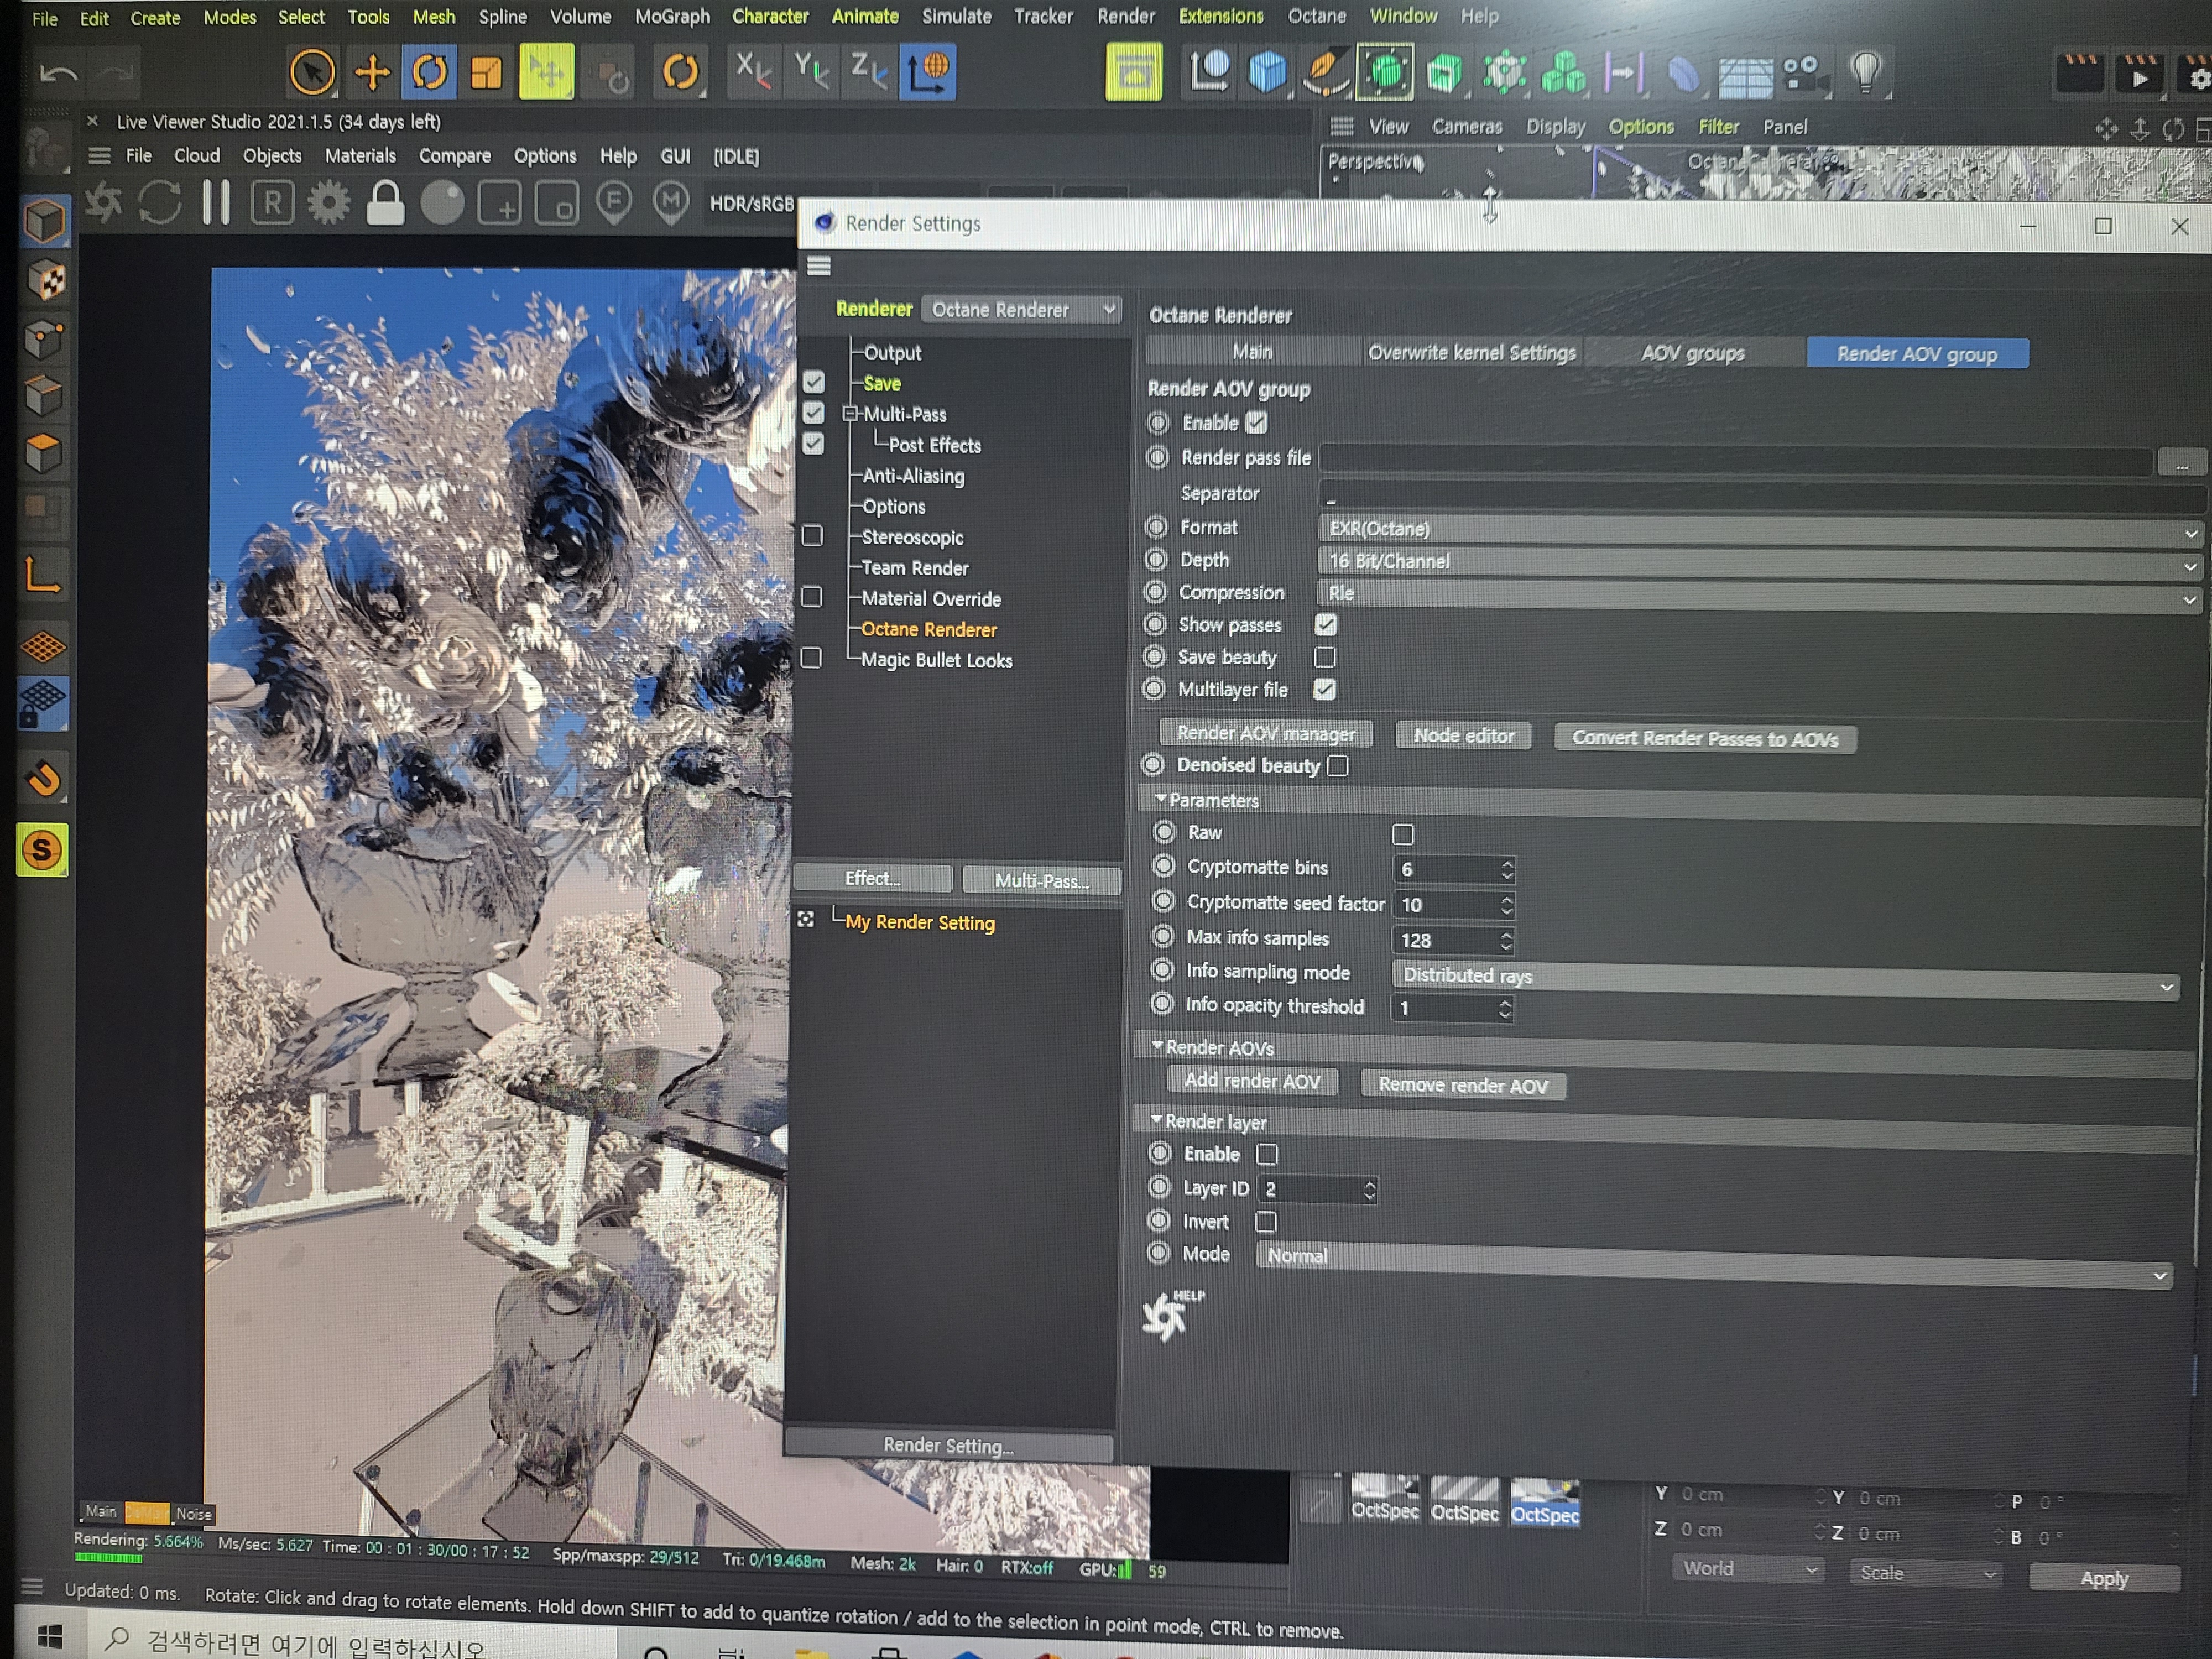Open the Renderer dropdown (Octane Renderer)
This screenshot has height=1659, width=2212.
(x=1021, y=310)
